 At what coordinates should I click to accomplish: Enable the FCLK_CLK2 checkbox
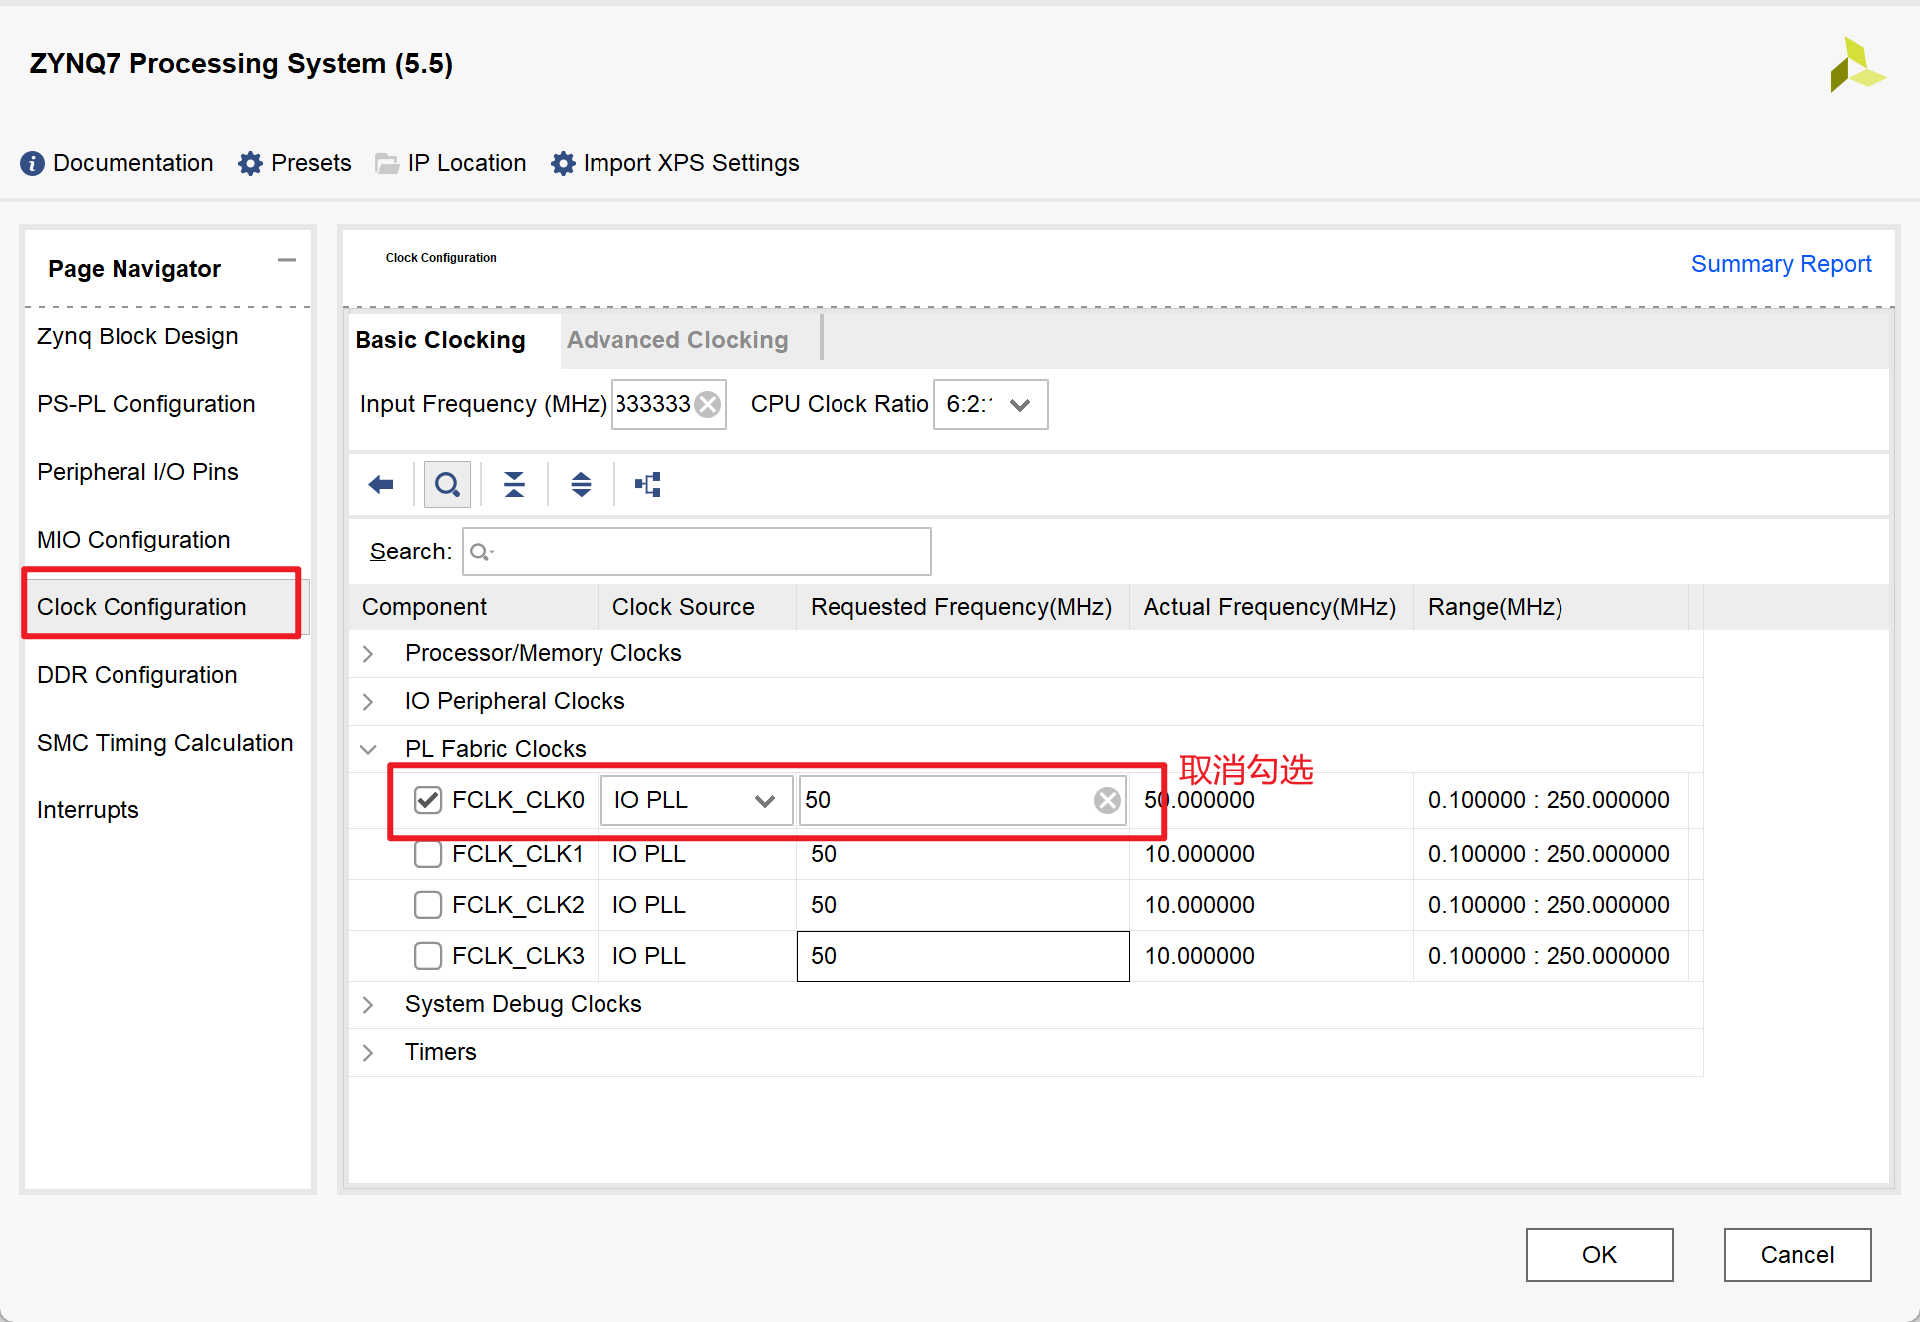tap(428, 905)
